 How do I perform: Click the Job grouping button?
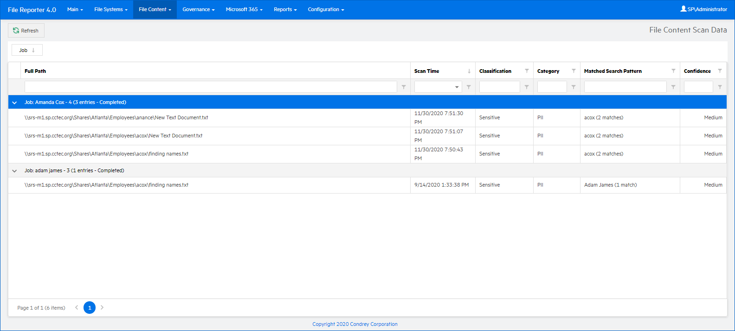pos(27,50)
